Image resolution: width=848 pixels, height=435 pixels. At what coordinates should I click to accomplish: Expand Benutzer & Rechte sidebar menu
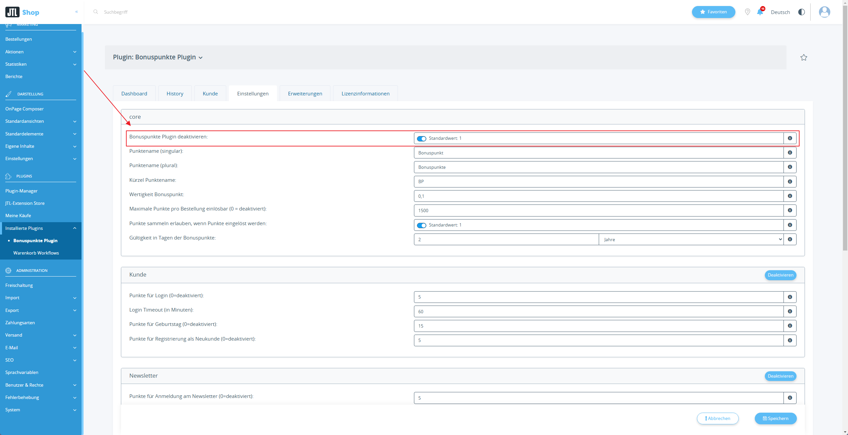tap(41, 385)
